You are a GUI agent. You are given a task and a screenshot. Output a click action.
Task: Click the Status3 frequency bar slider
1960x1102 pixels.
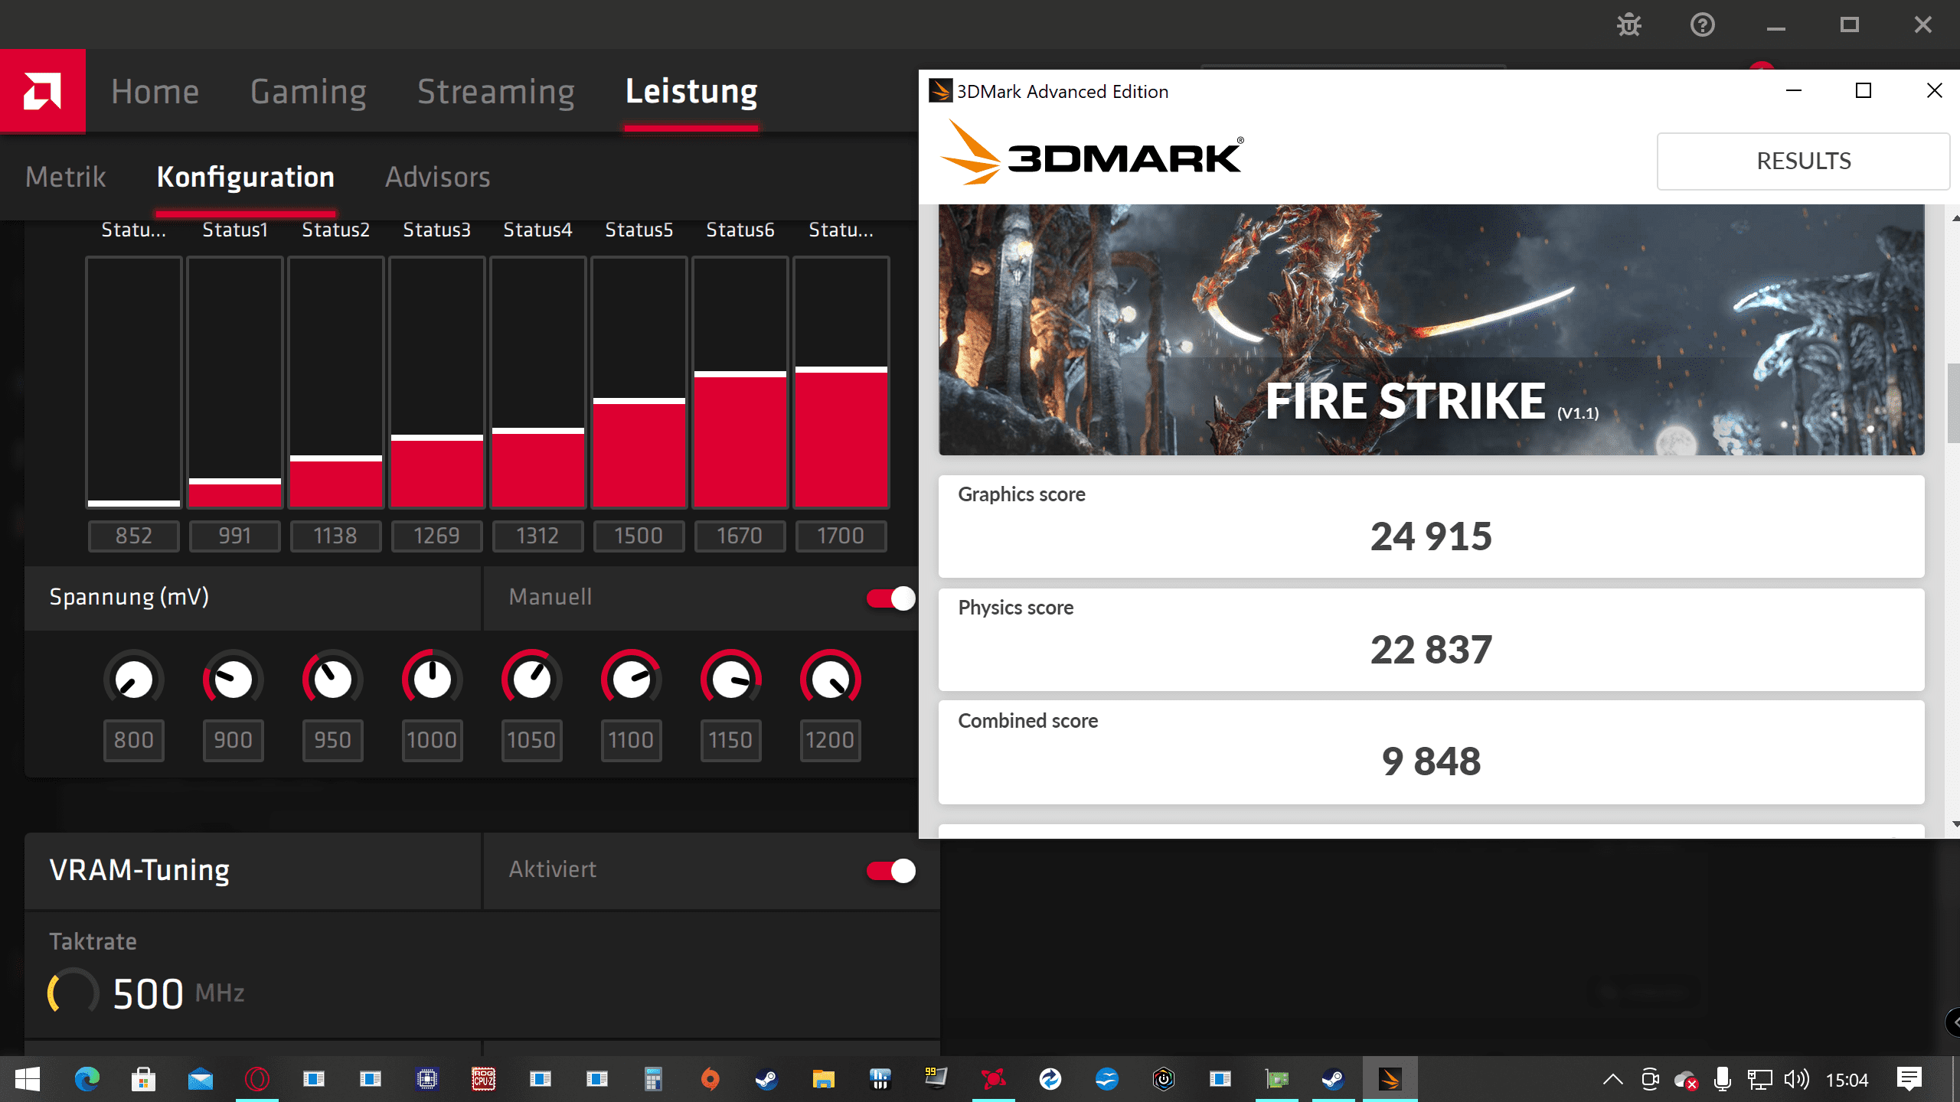437,383
